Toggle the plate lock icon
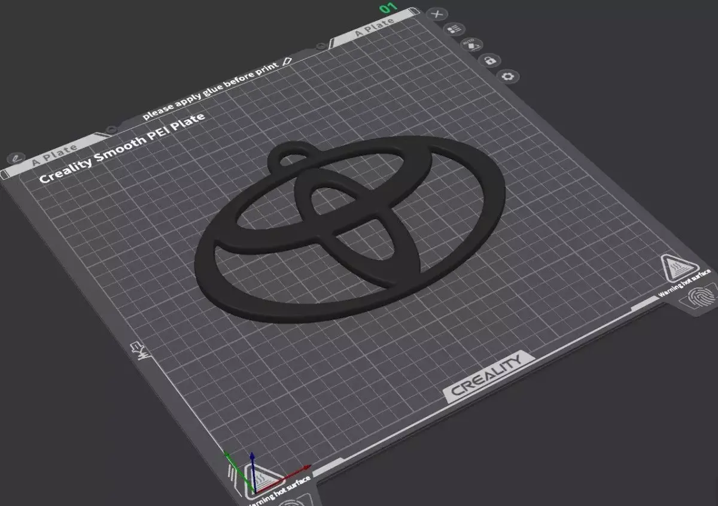This screenshot has height=506, width=718. 490,60
